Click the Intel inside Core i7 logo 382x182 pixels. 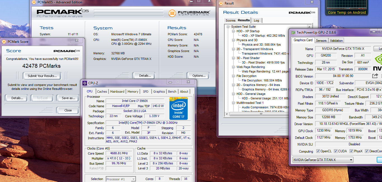[178, 109]
